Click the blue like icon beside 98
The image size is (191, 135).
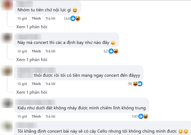click(140, 84)
